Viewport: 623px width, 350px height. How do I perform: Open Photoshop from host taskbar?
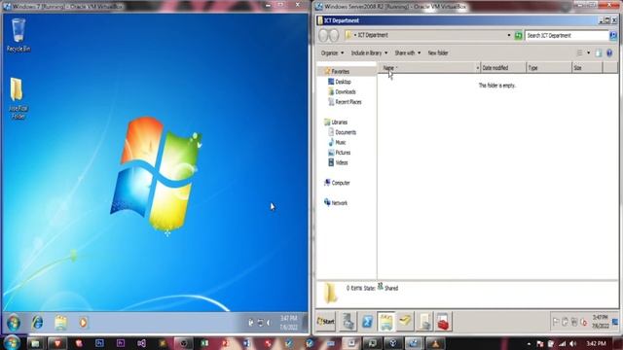pos(99,343)
